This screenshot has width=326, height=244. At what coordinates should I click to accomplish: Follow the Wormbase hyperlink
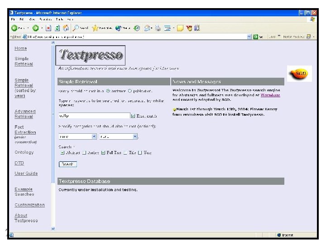click(x=270, y=95)
